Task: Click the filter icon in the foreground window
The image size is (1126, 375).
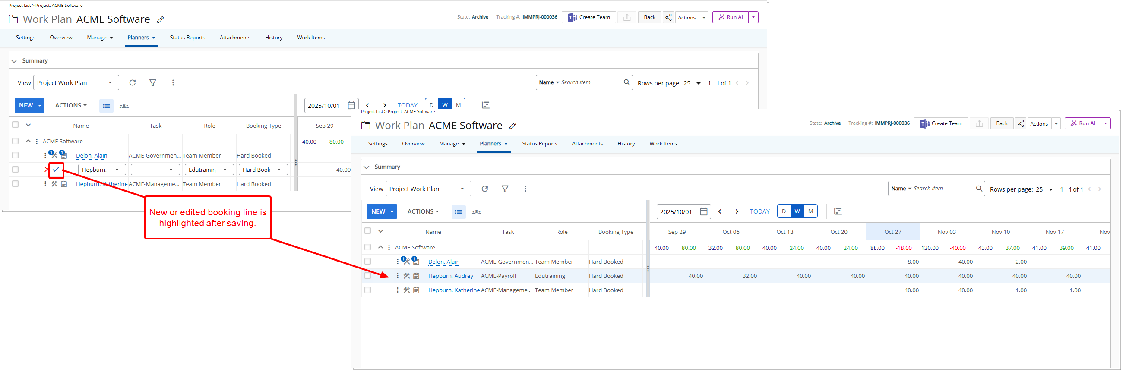Action: click(505, 189)
